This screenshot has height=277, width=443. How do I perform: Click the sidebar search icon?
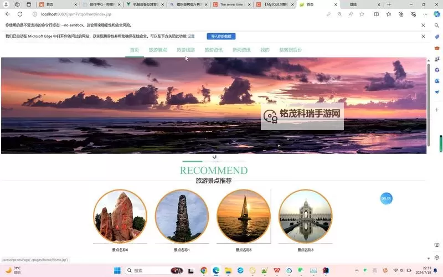point(437,25)
